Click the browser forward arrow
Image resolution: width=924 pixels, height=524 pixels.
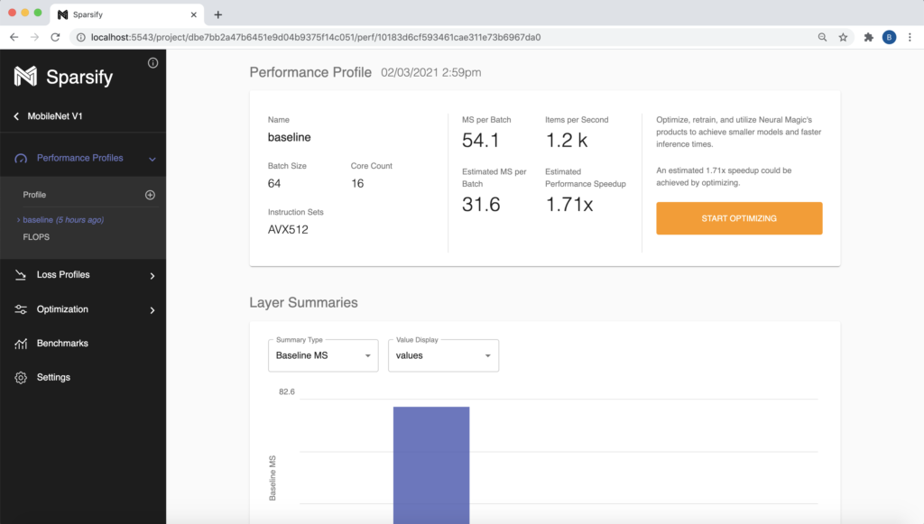(35, 37)
